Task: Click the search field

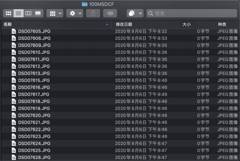Action: click(x=191, y=14)
